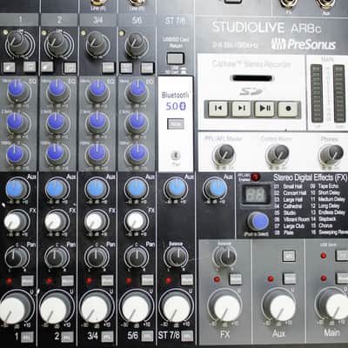Click the Aux master level knob

point(280,306)
